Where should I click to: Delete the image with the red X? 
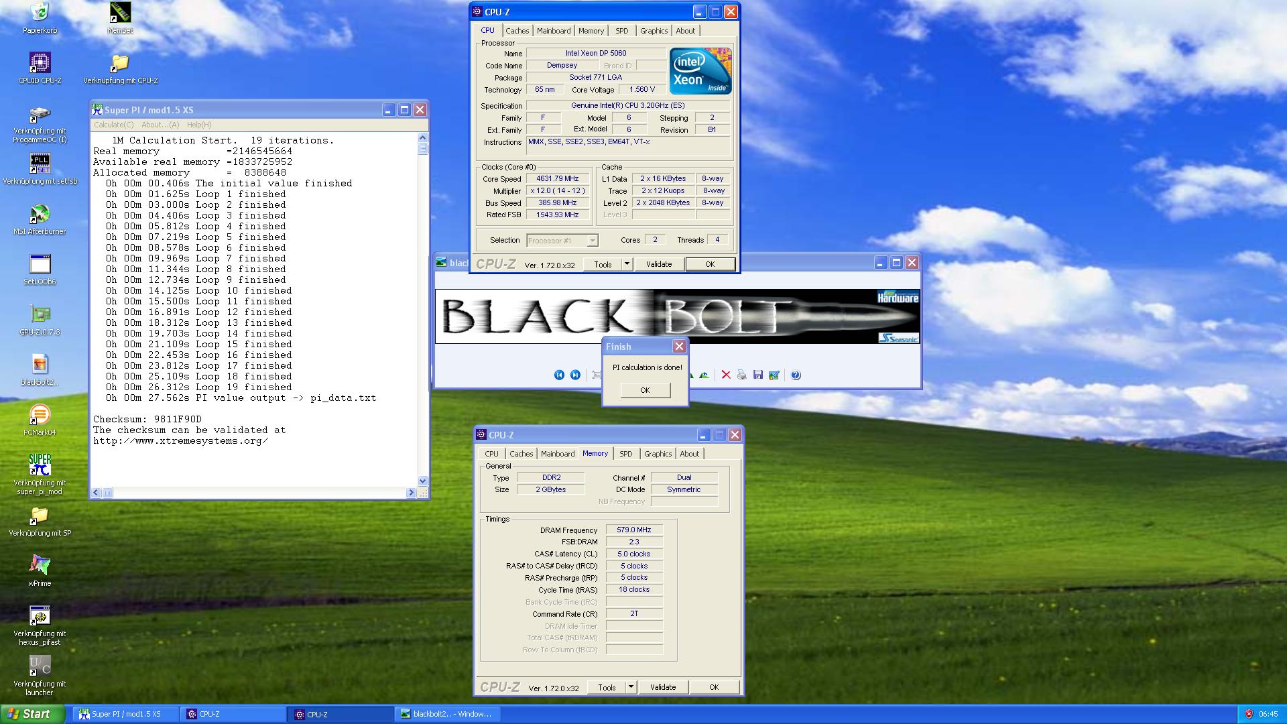point(725,375)
